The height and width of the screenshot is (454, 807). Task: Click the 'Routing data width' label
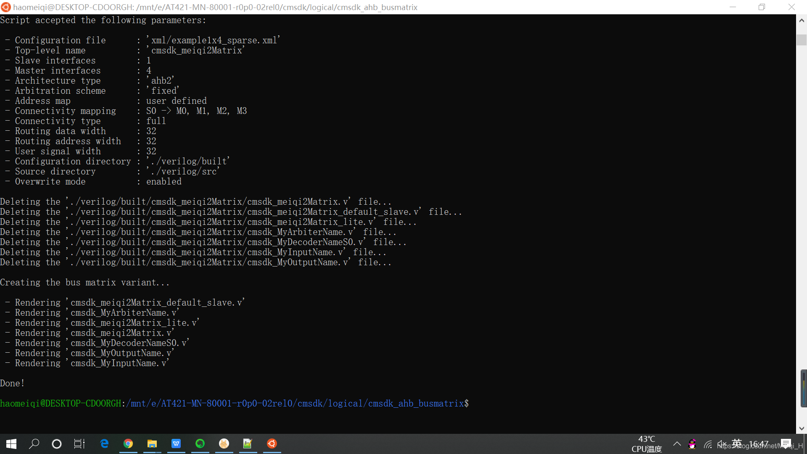[61, 131]
